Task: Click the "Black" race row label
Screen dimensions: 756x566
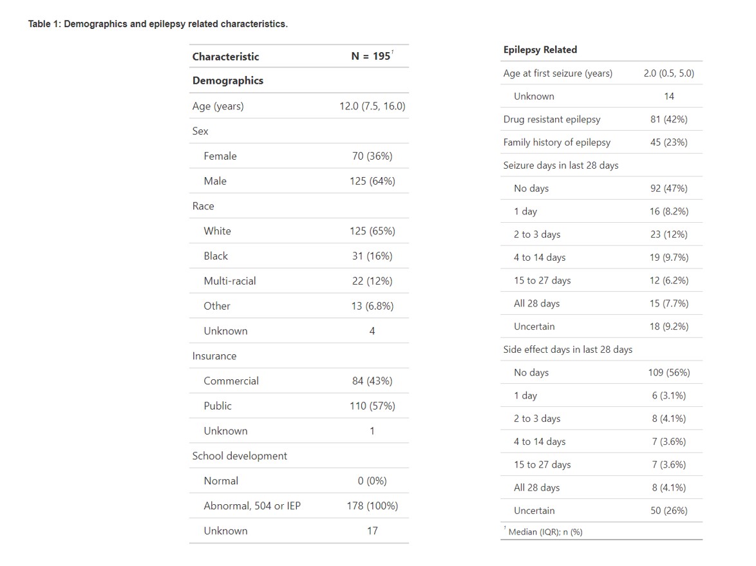Action: (x=216, y=256)
